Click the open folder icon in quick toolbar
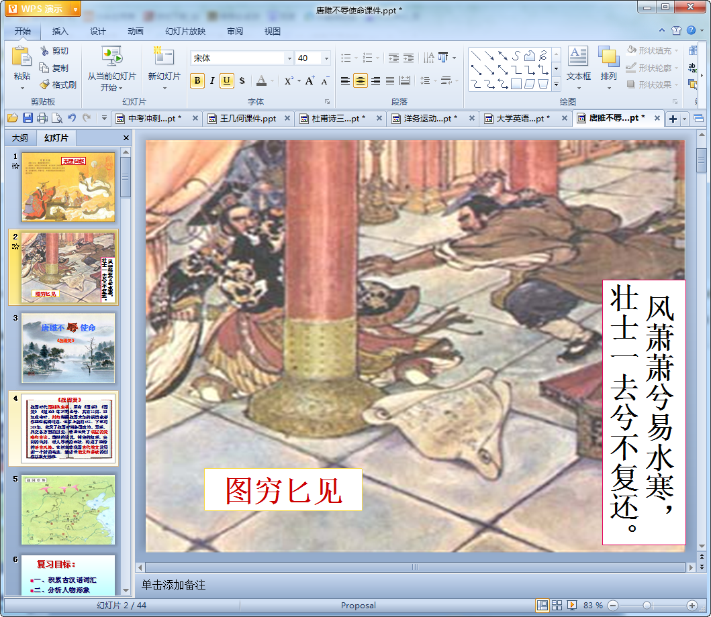711x617 pixels. point(13,118)
